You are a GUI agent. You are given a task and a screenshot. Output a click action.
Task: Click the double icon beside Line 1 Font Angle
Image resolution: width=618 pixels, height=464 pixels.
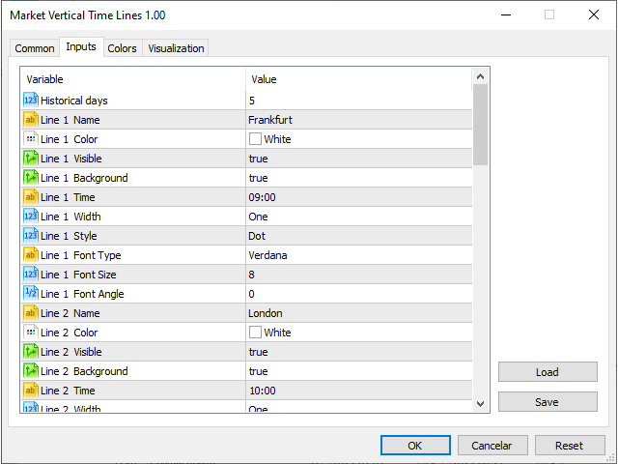coord(31,294)
